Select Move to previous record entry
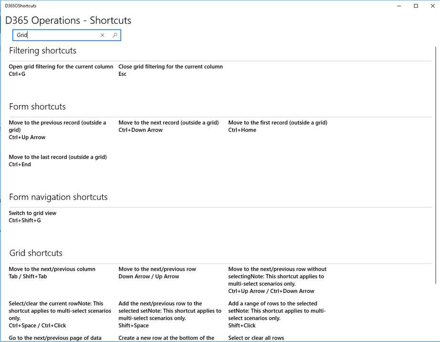440x342 pixels. coord(58,130)
